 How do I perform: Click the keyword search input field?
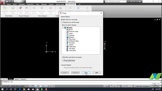[116, 2]
